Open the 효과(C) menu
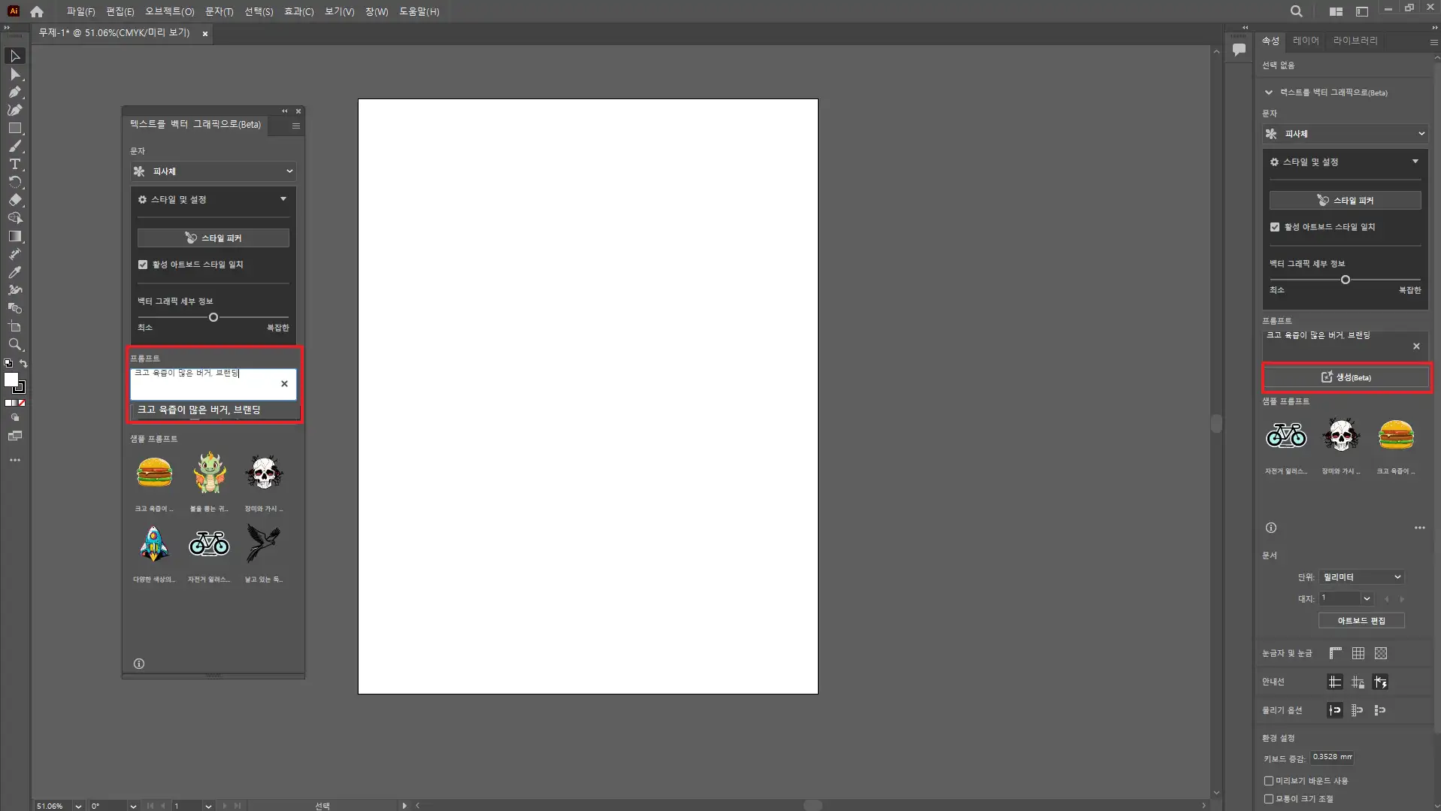The height and width of the screenshot is (811, 1441). pos(298,11)
